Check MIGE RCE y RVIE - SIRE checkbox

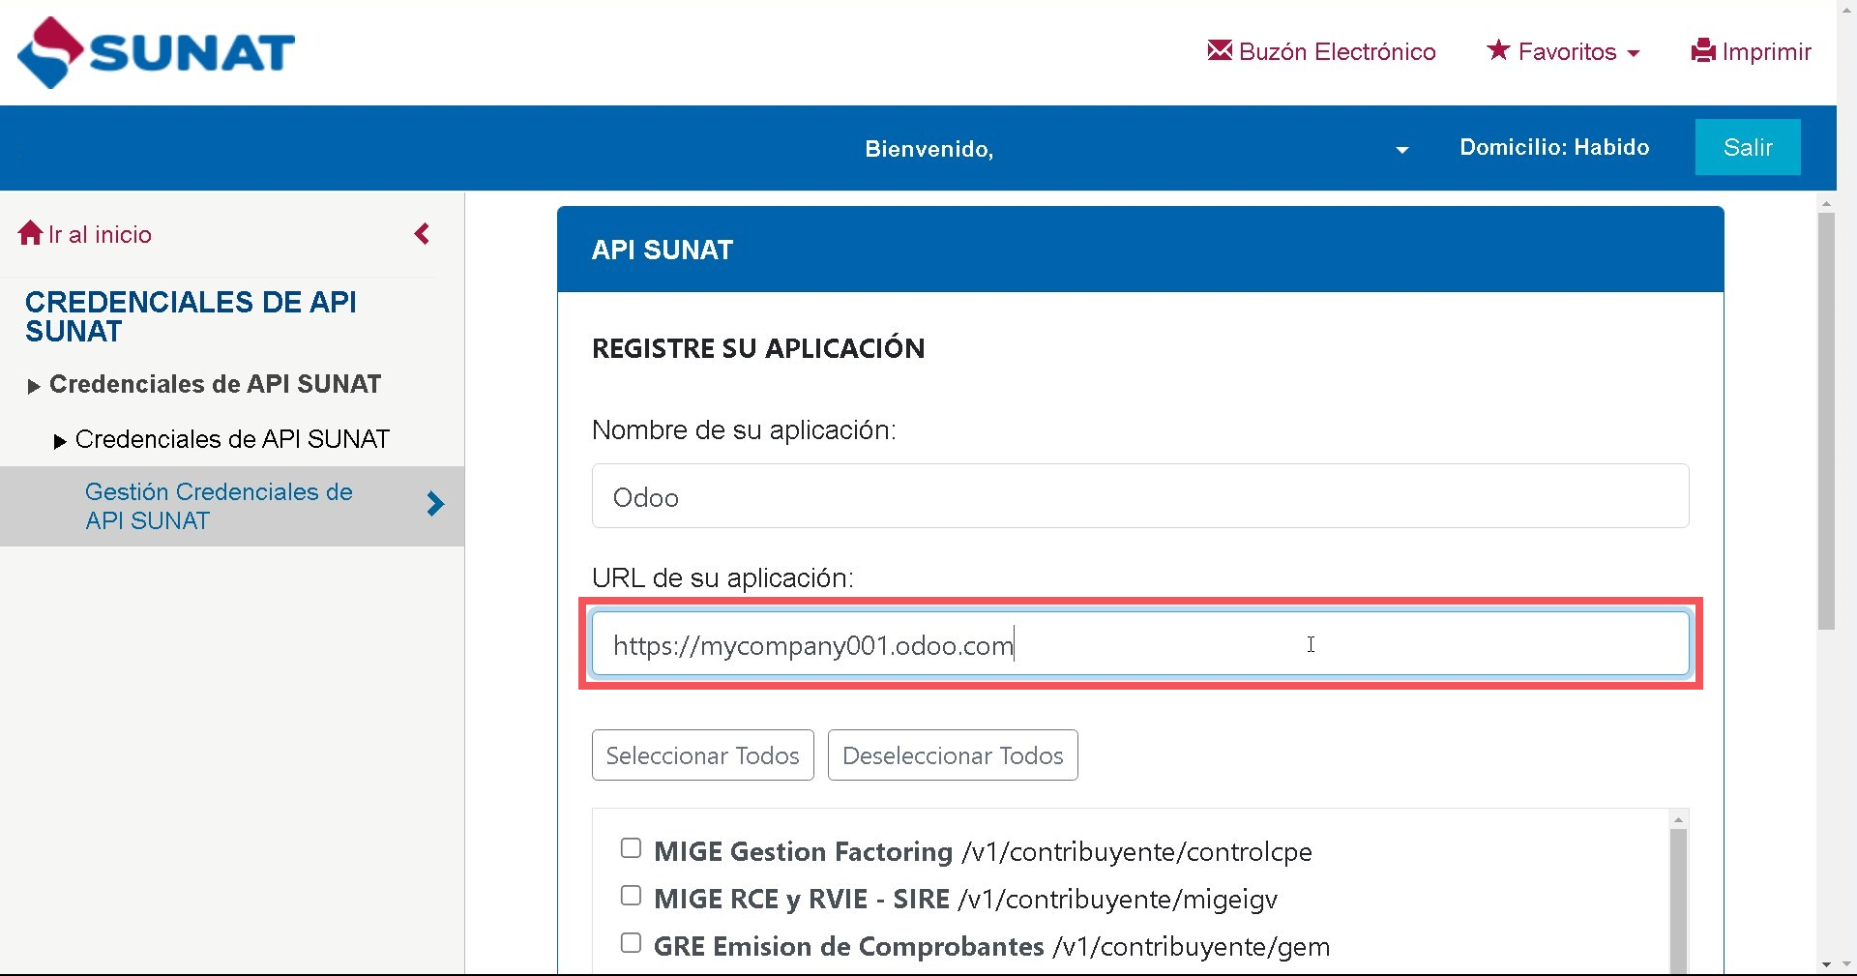pos(631,896)
